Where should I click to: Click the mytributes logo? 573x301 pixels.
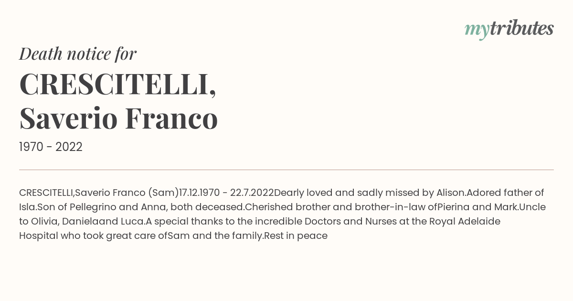click(x=509, y=29)
